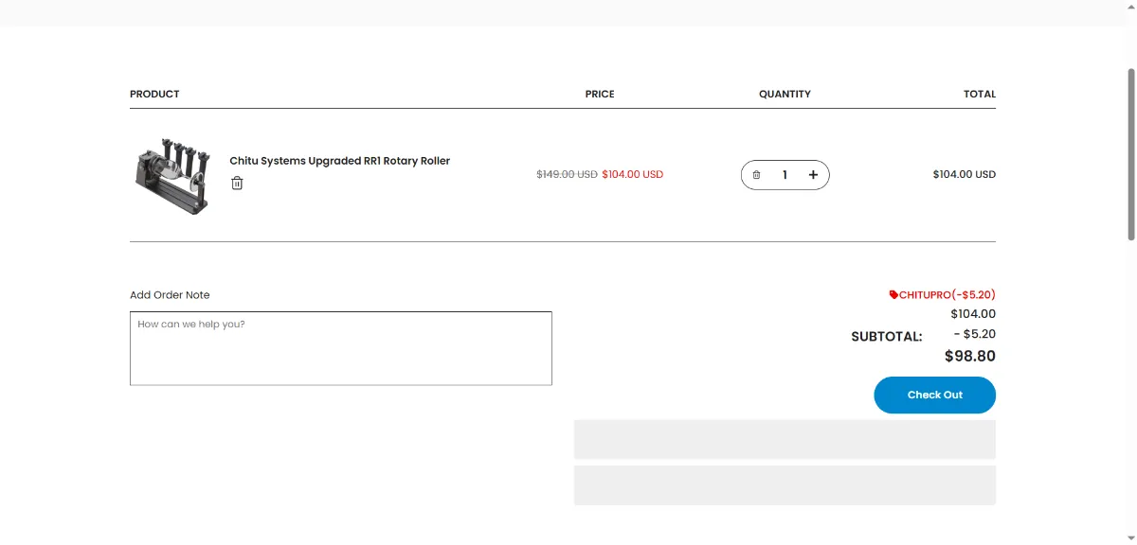The height and width of the screenshot is (545, 1137).
Task: Click the discount amount - $5.20
Action: (974, 334)
